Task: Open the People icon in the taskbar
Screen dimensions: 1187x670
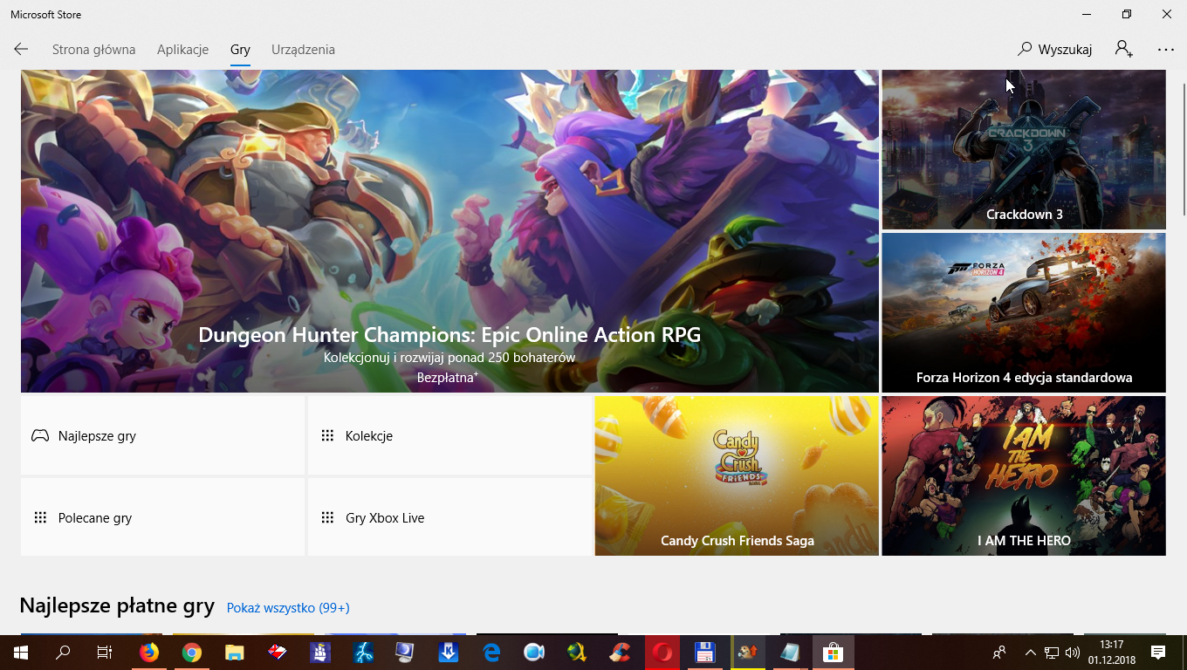Action: coord(1000,652)
